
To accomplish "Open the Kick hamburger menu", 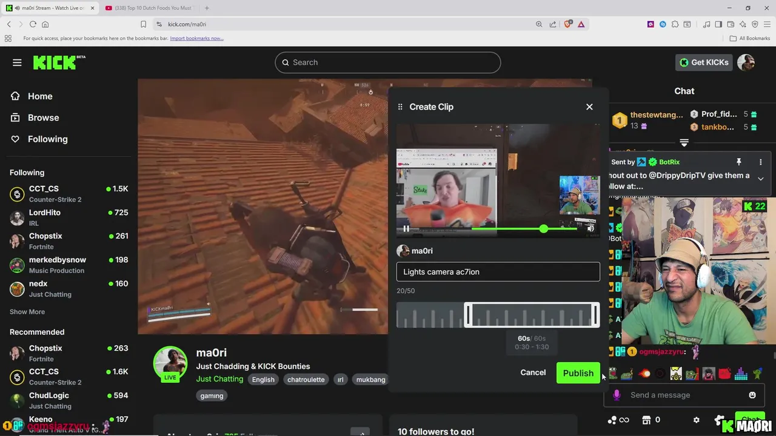I will pyautogui.click(x=17, y=62).
